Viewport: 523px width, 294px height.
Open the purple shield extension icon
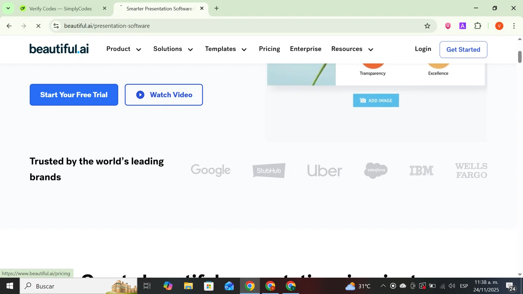click(x=448, y=26)
